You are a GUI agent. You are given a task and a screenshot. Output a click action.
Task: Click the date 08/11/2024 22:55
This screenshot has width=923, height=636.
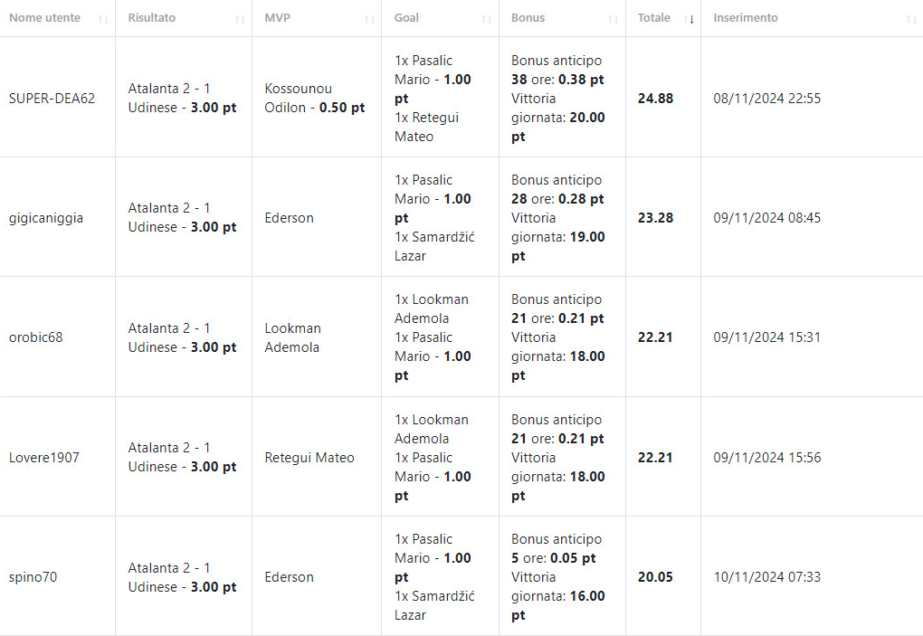767,98
